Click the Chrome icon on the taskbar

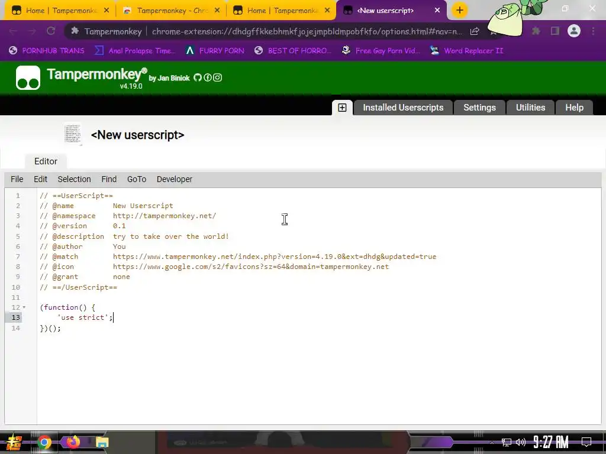pyautogui.click(x=44, y=442)
